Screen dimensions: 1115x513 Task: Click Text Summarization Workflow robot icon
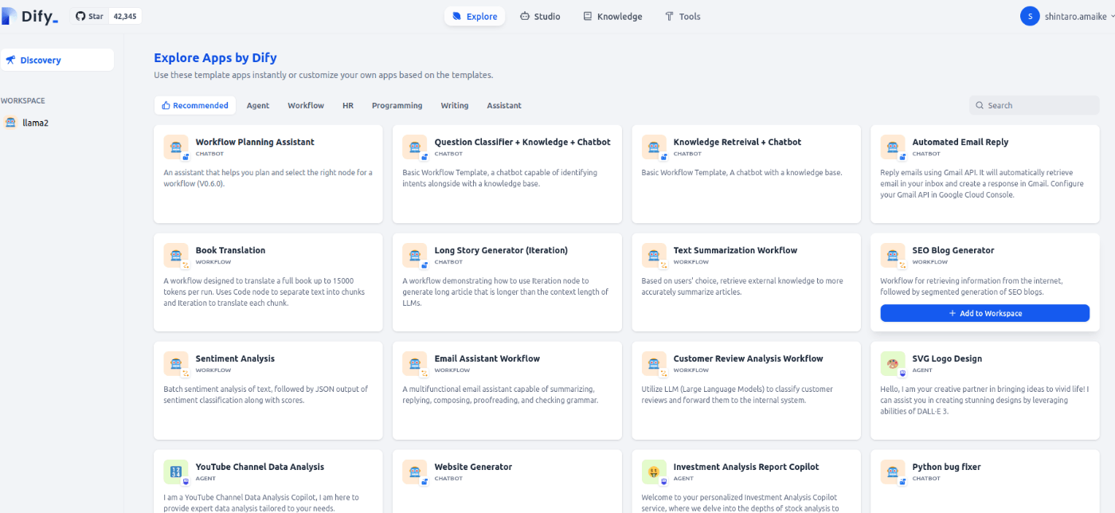(654, 256)
